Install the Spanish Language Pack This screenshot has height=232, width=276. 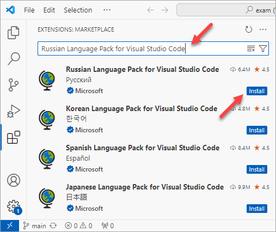257,169
